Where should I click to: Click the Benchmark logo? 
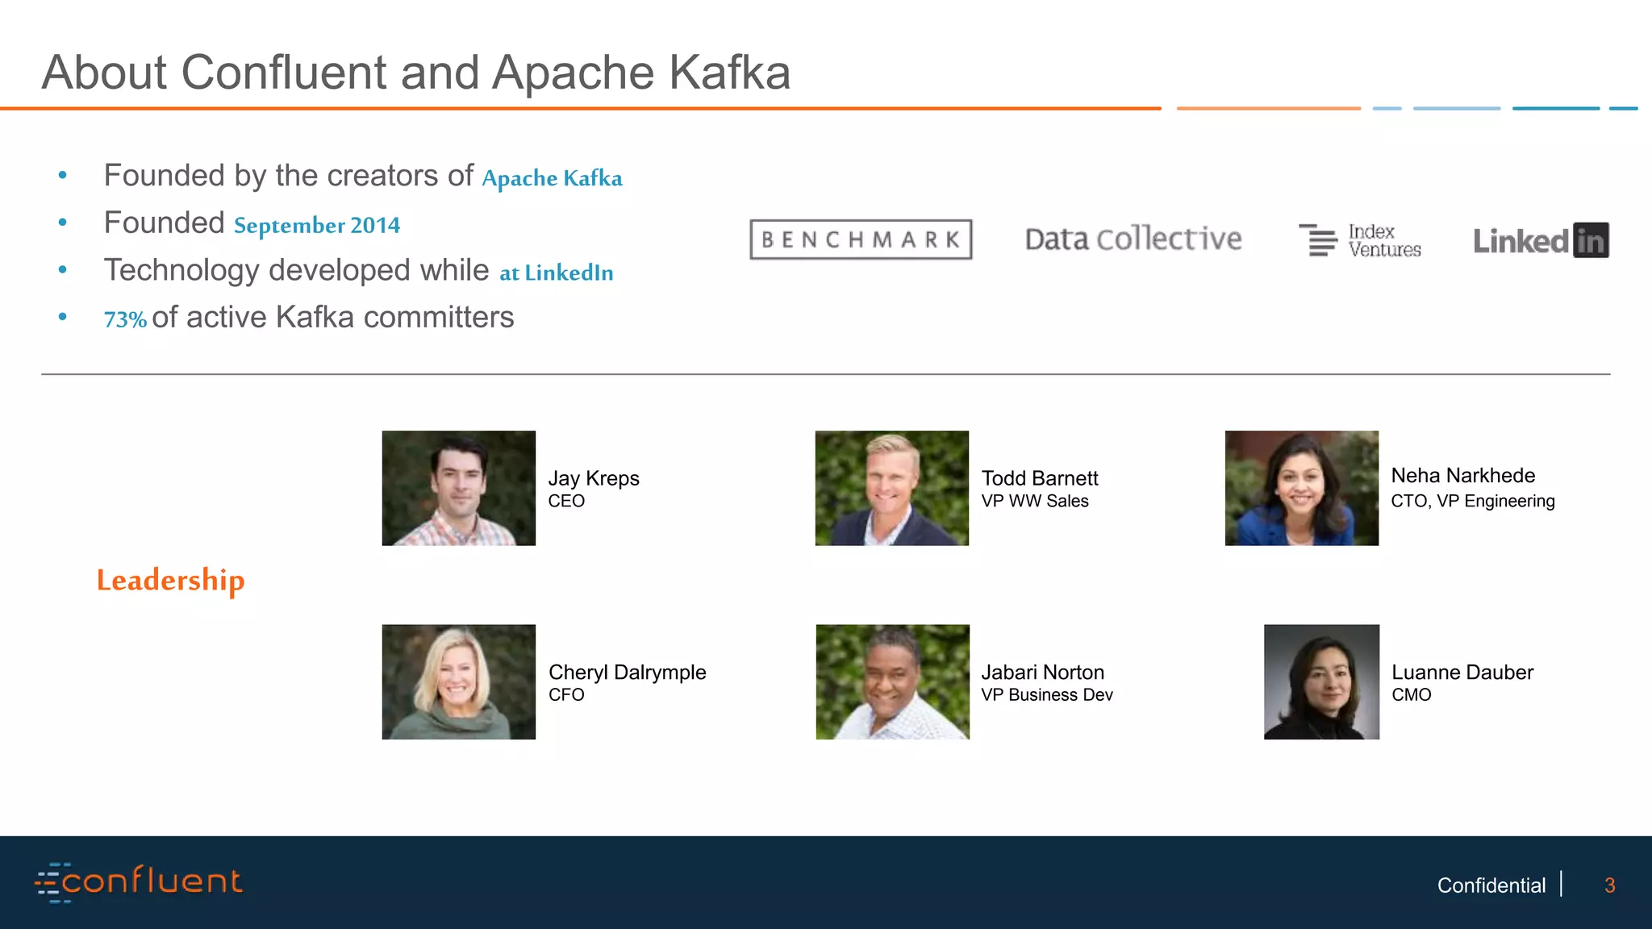point(861,240)
